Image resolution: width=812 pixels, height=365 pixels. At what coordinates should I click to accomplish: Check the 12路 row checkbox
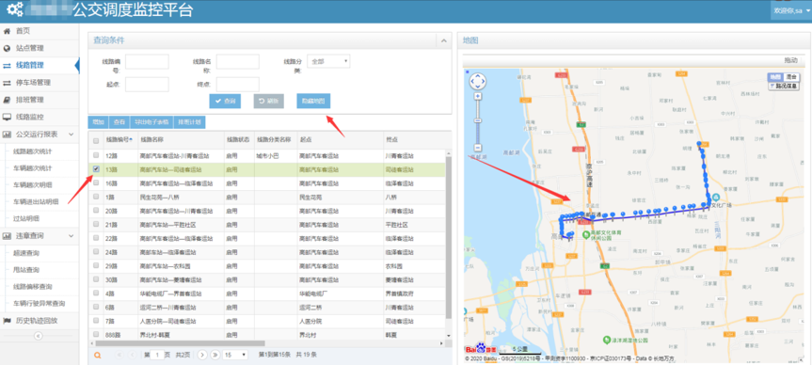tap(96, 155)
